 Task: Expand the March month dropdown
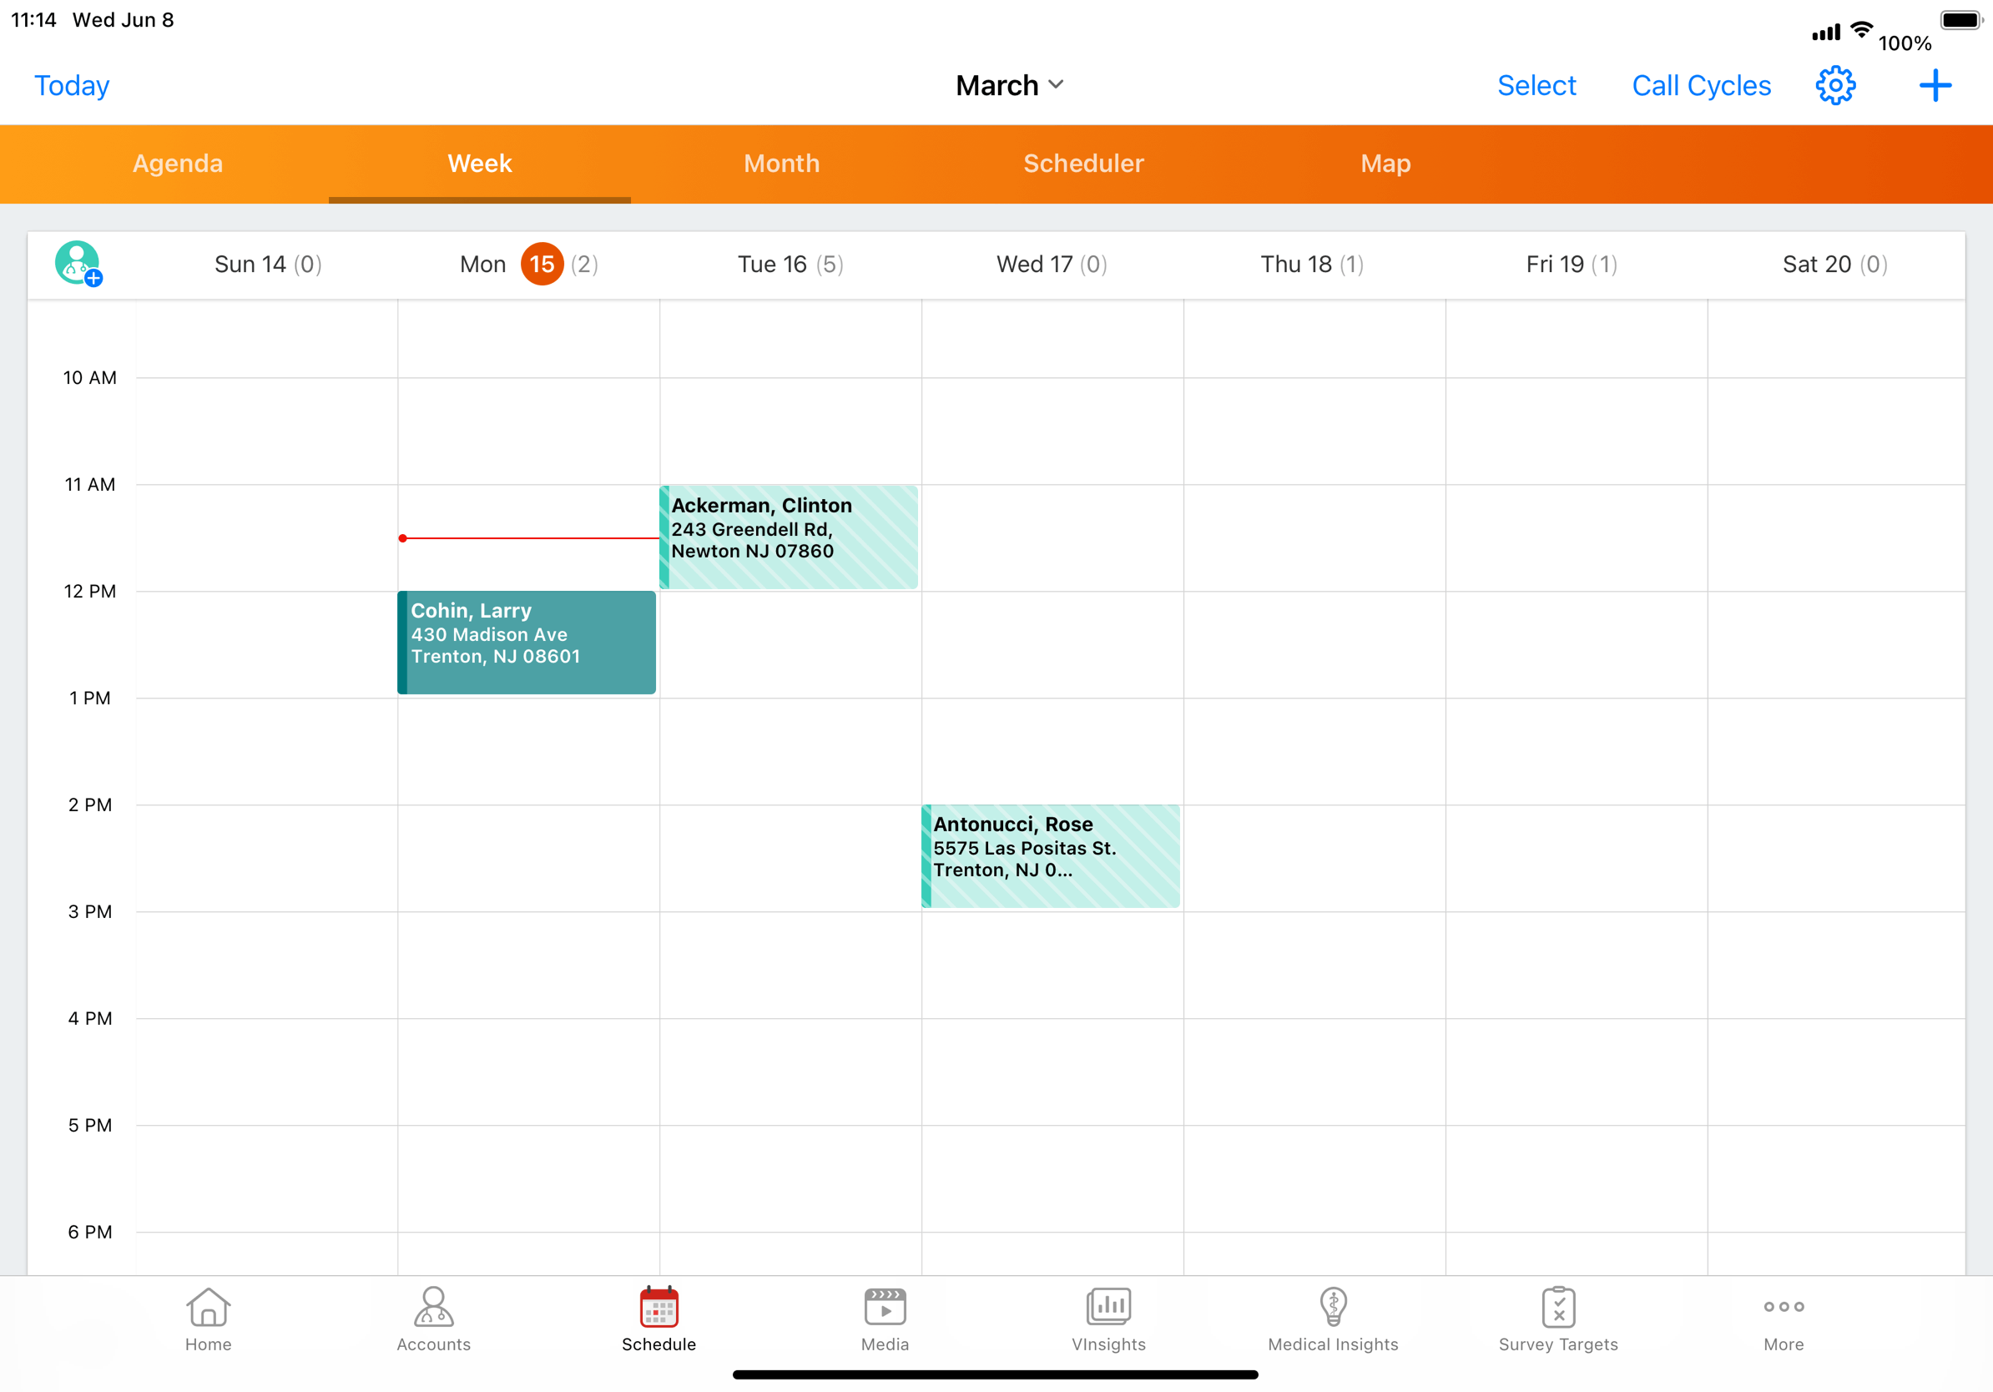coord(1009,85)
